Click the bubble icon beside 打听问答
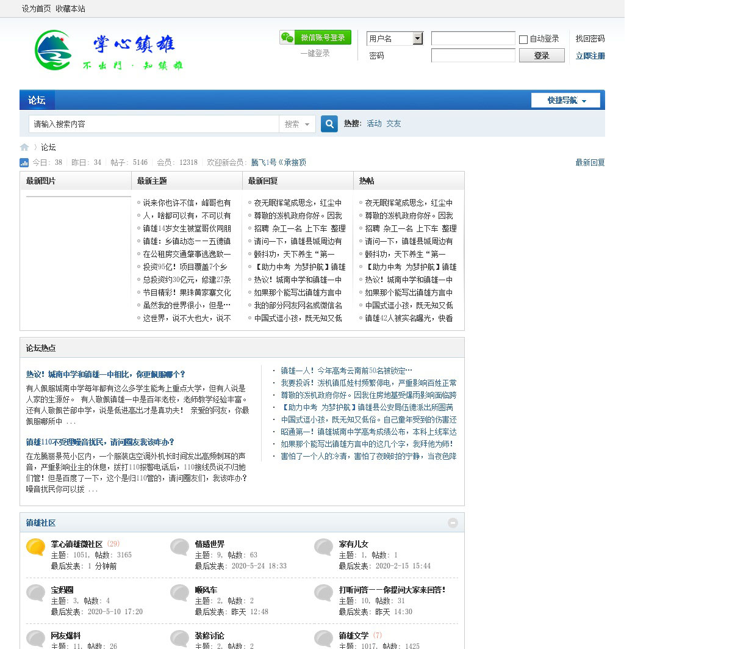732x649 pixels. 323,593
